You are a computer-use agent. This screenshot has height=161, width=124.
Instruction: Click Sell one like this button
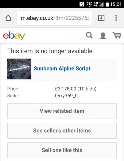point(62,150)
